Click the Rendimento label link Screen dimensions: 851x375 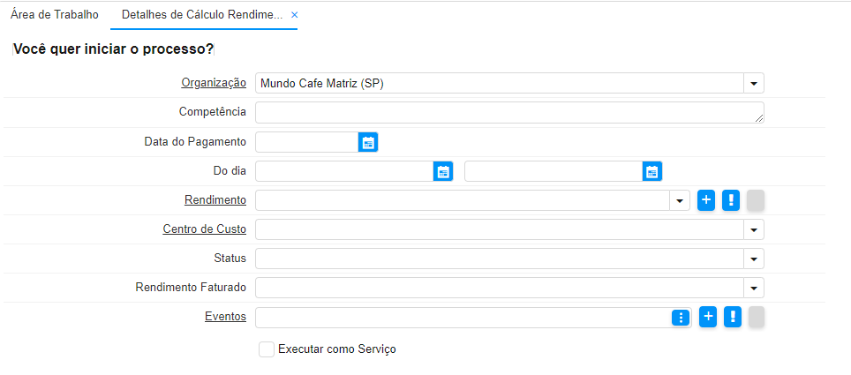coord(215,199)
